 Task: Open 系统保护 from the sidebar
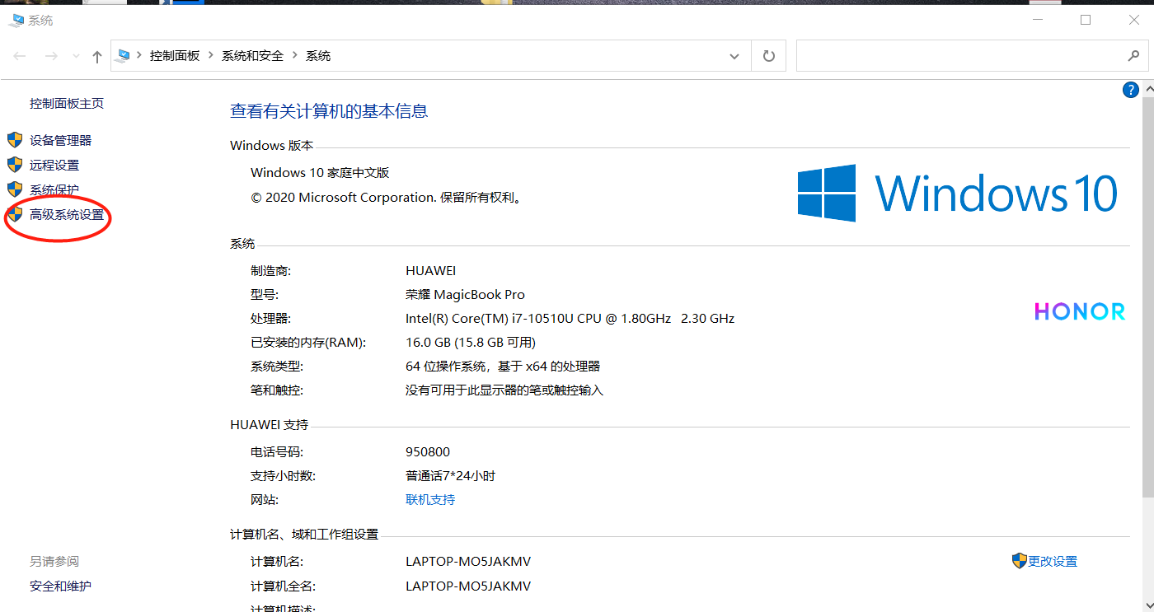coord(54,190)
